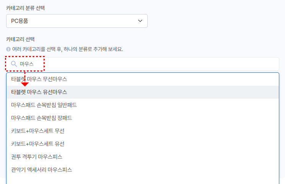The height and width of the screenshot is (184, 285).
Task: Open the "PC용품" category dropdown
Action: click(x=77, y=21)
